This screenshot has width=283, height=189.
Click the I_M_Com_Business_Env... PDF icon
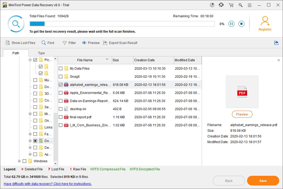(x=66, y=125)
